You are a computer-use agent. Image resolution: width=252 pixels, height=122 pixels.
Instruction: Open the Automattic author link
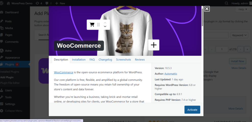[x=171, y=74]
